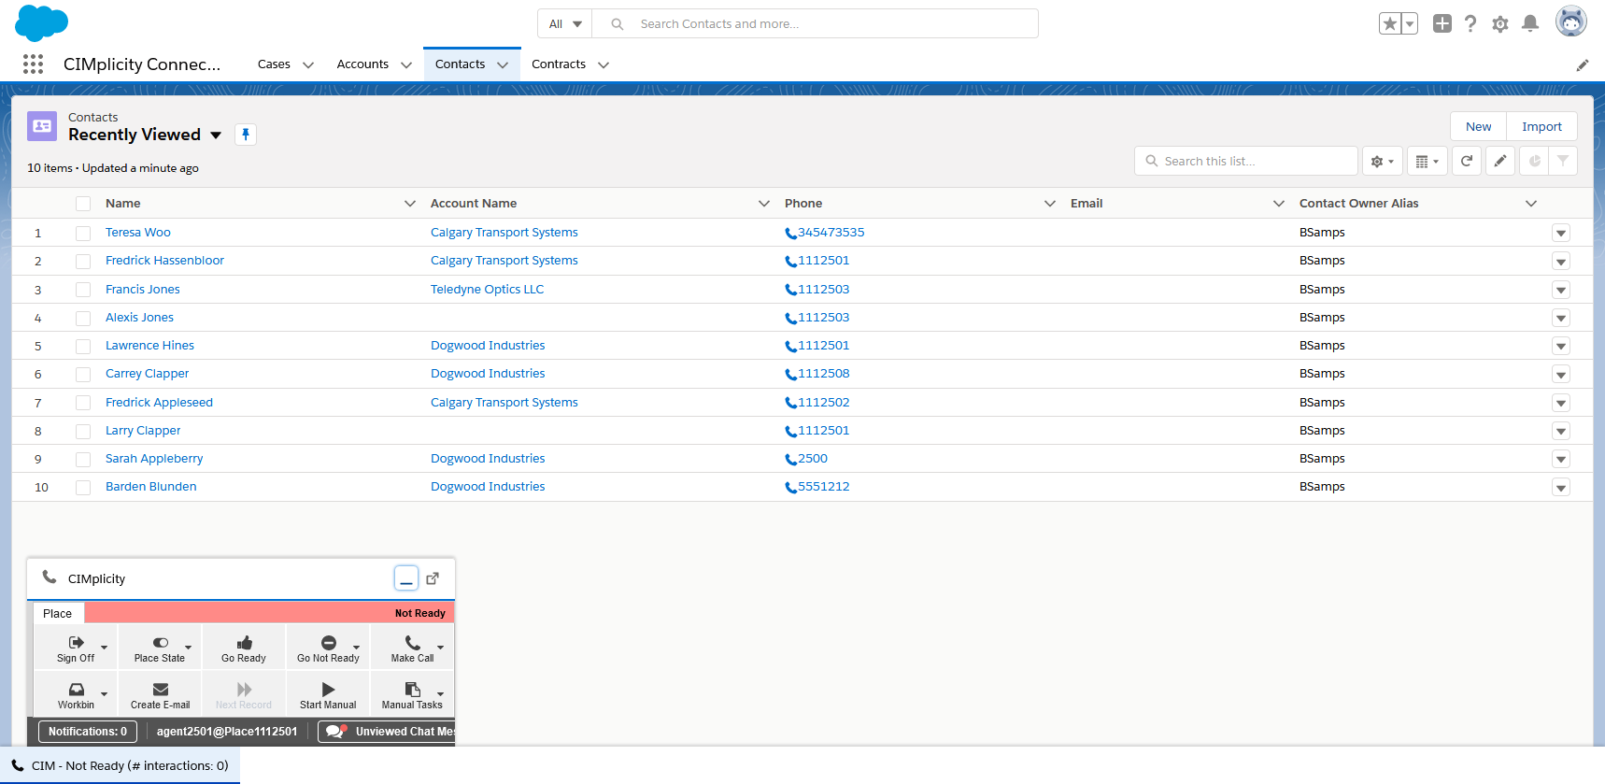Switch to the Contracts tab
1605x784 pixels.
pyautogui.click(x=559, y=64)
